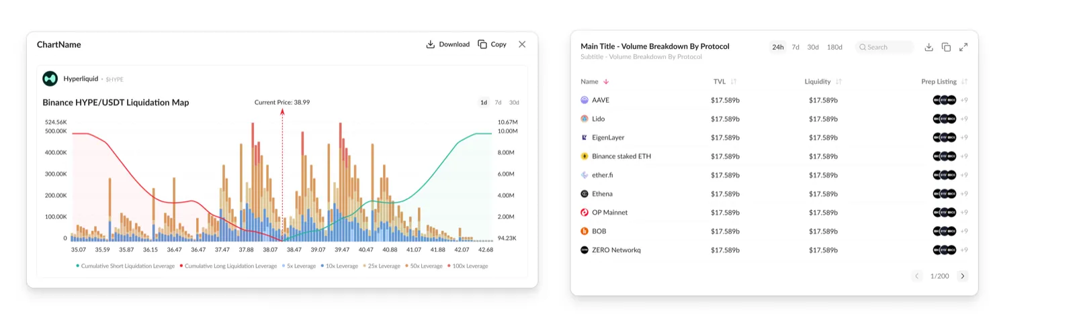1075x326 pixels.
Task: Go to previous page of protocol table
Action: tap(917, 276)
